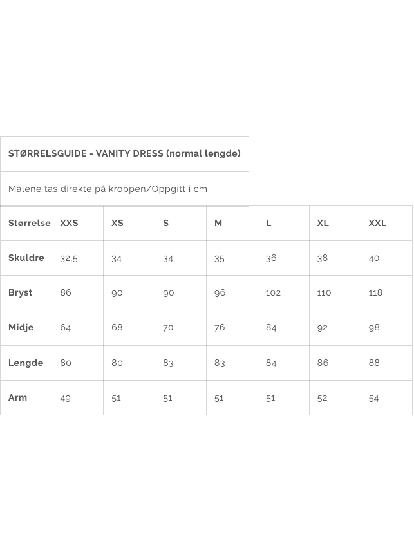Click the M size column header
Image resolution: width=414 pixels, height=552 pixels.
[x=218, y=223]
